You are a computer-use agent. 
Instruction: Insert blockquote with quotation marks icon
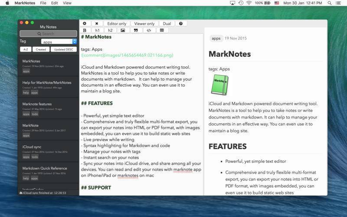pos(136,30)
